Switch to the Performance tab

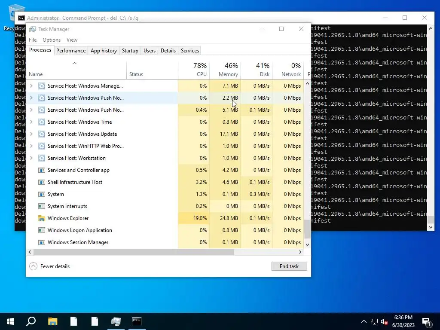point(71,51)
